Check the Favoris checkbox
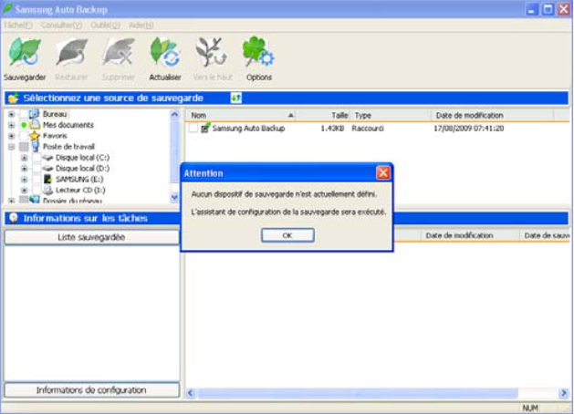Image resolution: width=574 pixels, height=414 pixels. (x=24, y=136)
